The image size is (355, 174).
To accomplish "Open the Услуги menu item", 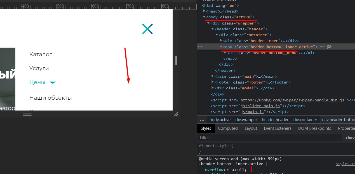I will pyautogui.click(x=39, y=68).
